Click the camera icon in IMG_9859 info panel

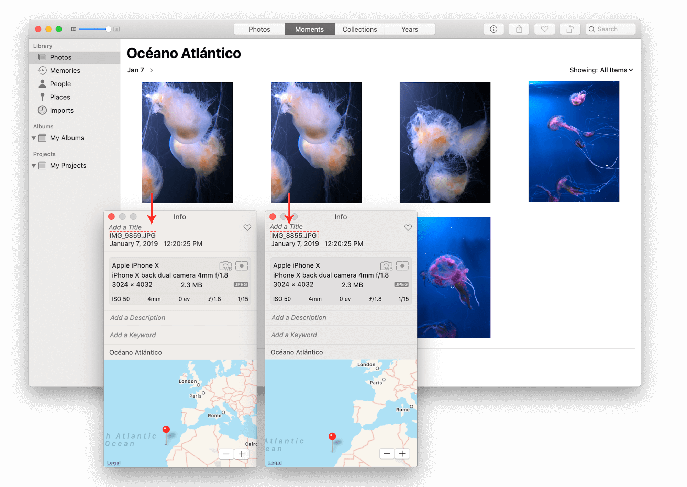point(225,264)
